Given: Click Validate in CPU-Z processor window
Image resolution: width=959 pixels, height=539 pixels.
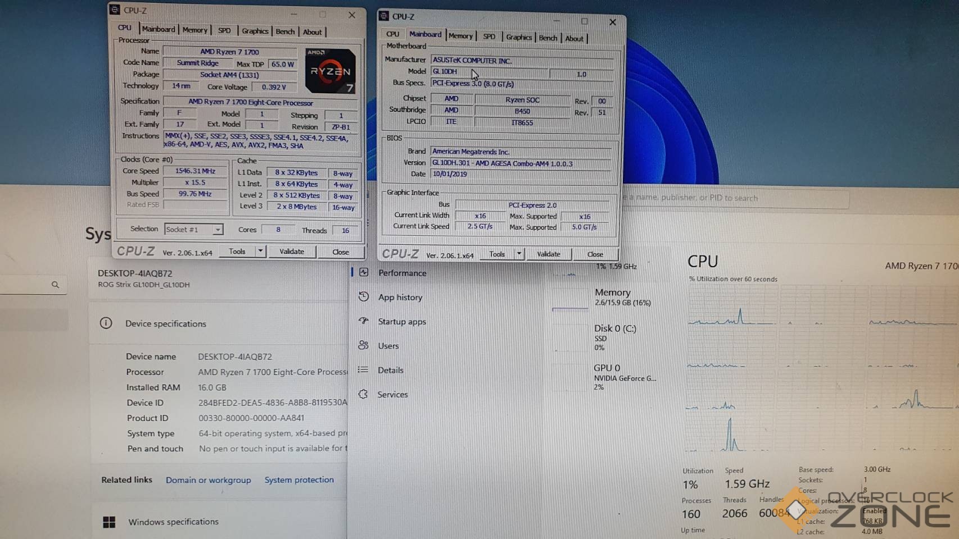Looking at the screenshot, I should point(292,251).
